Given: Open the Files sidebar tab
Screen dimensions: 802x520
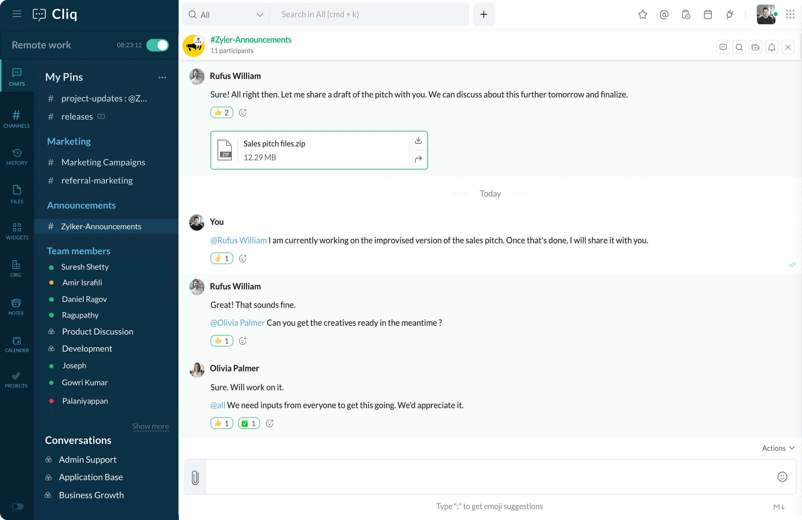Looking at the screenshot, I should 17,194.
